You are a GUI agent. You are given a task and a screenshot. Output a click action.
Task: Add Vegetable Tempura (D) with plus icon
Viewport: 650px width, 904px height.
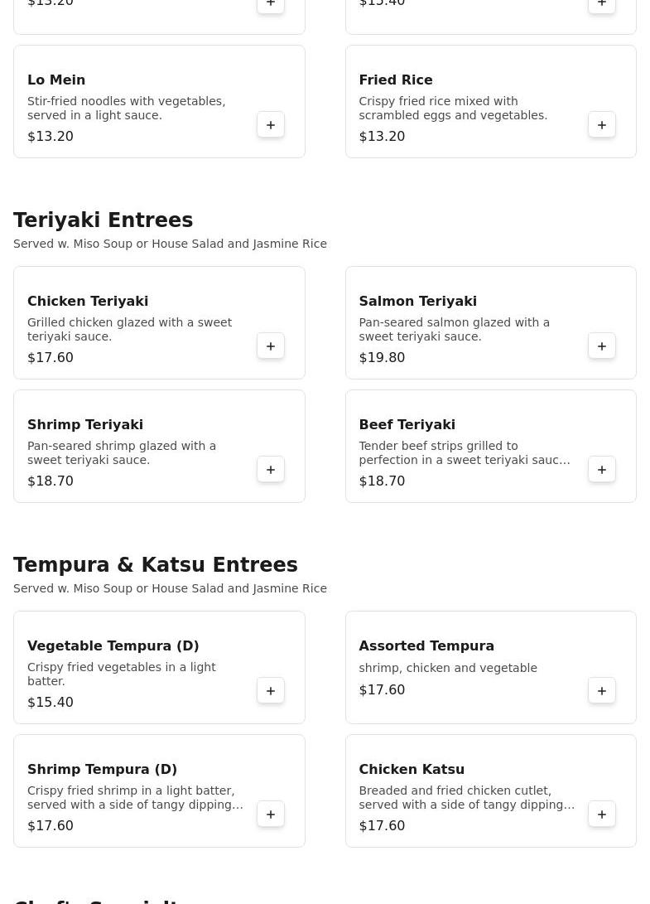coord(271,691)
